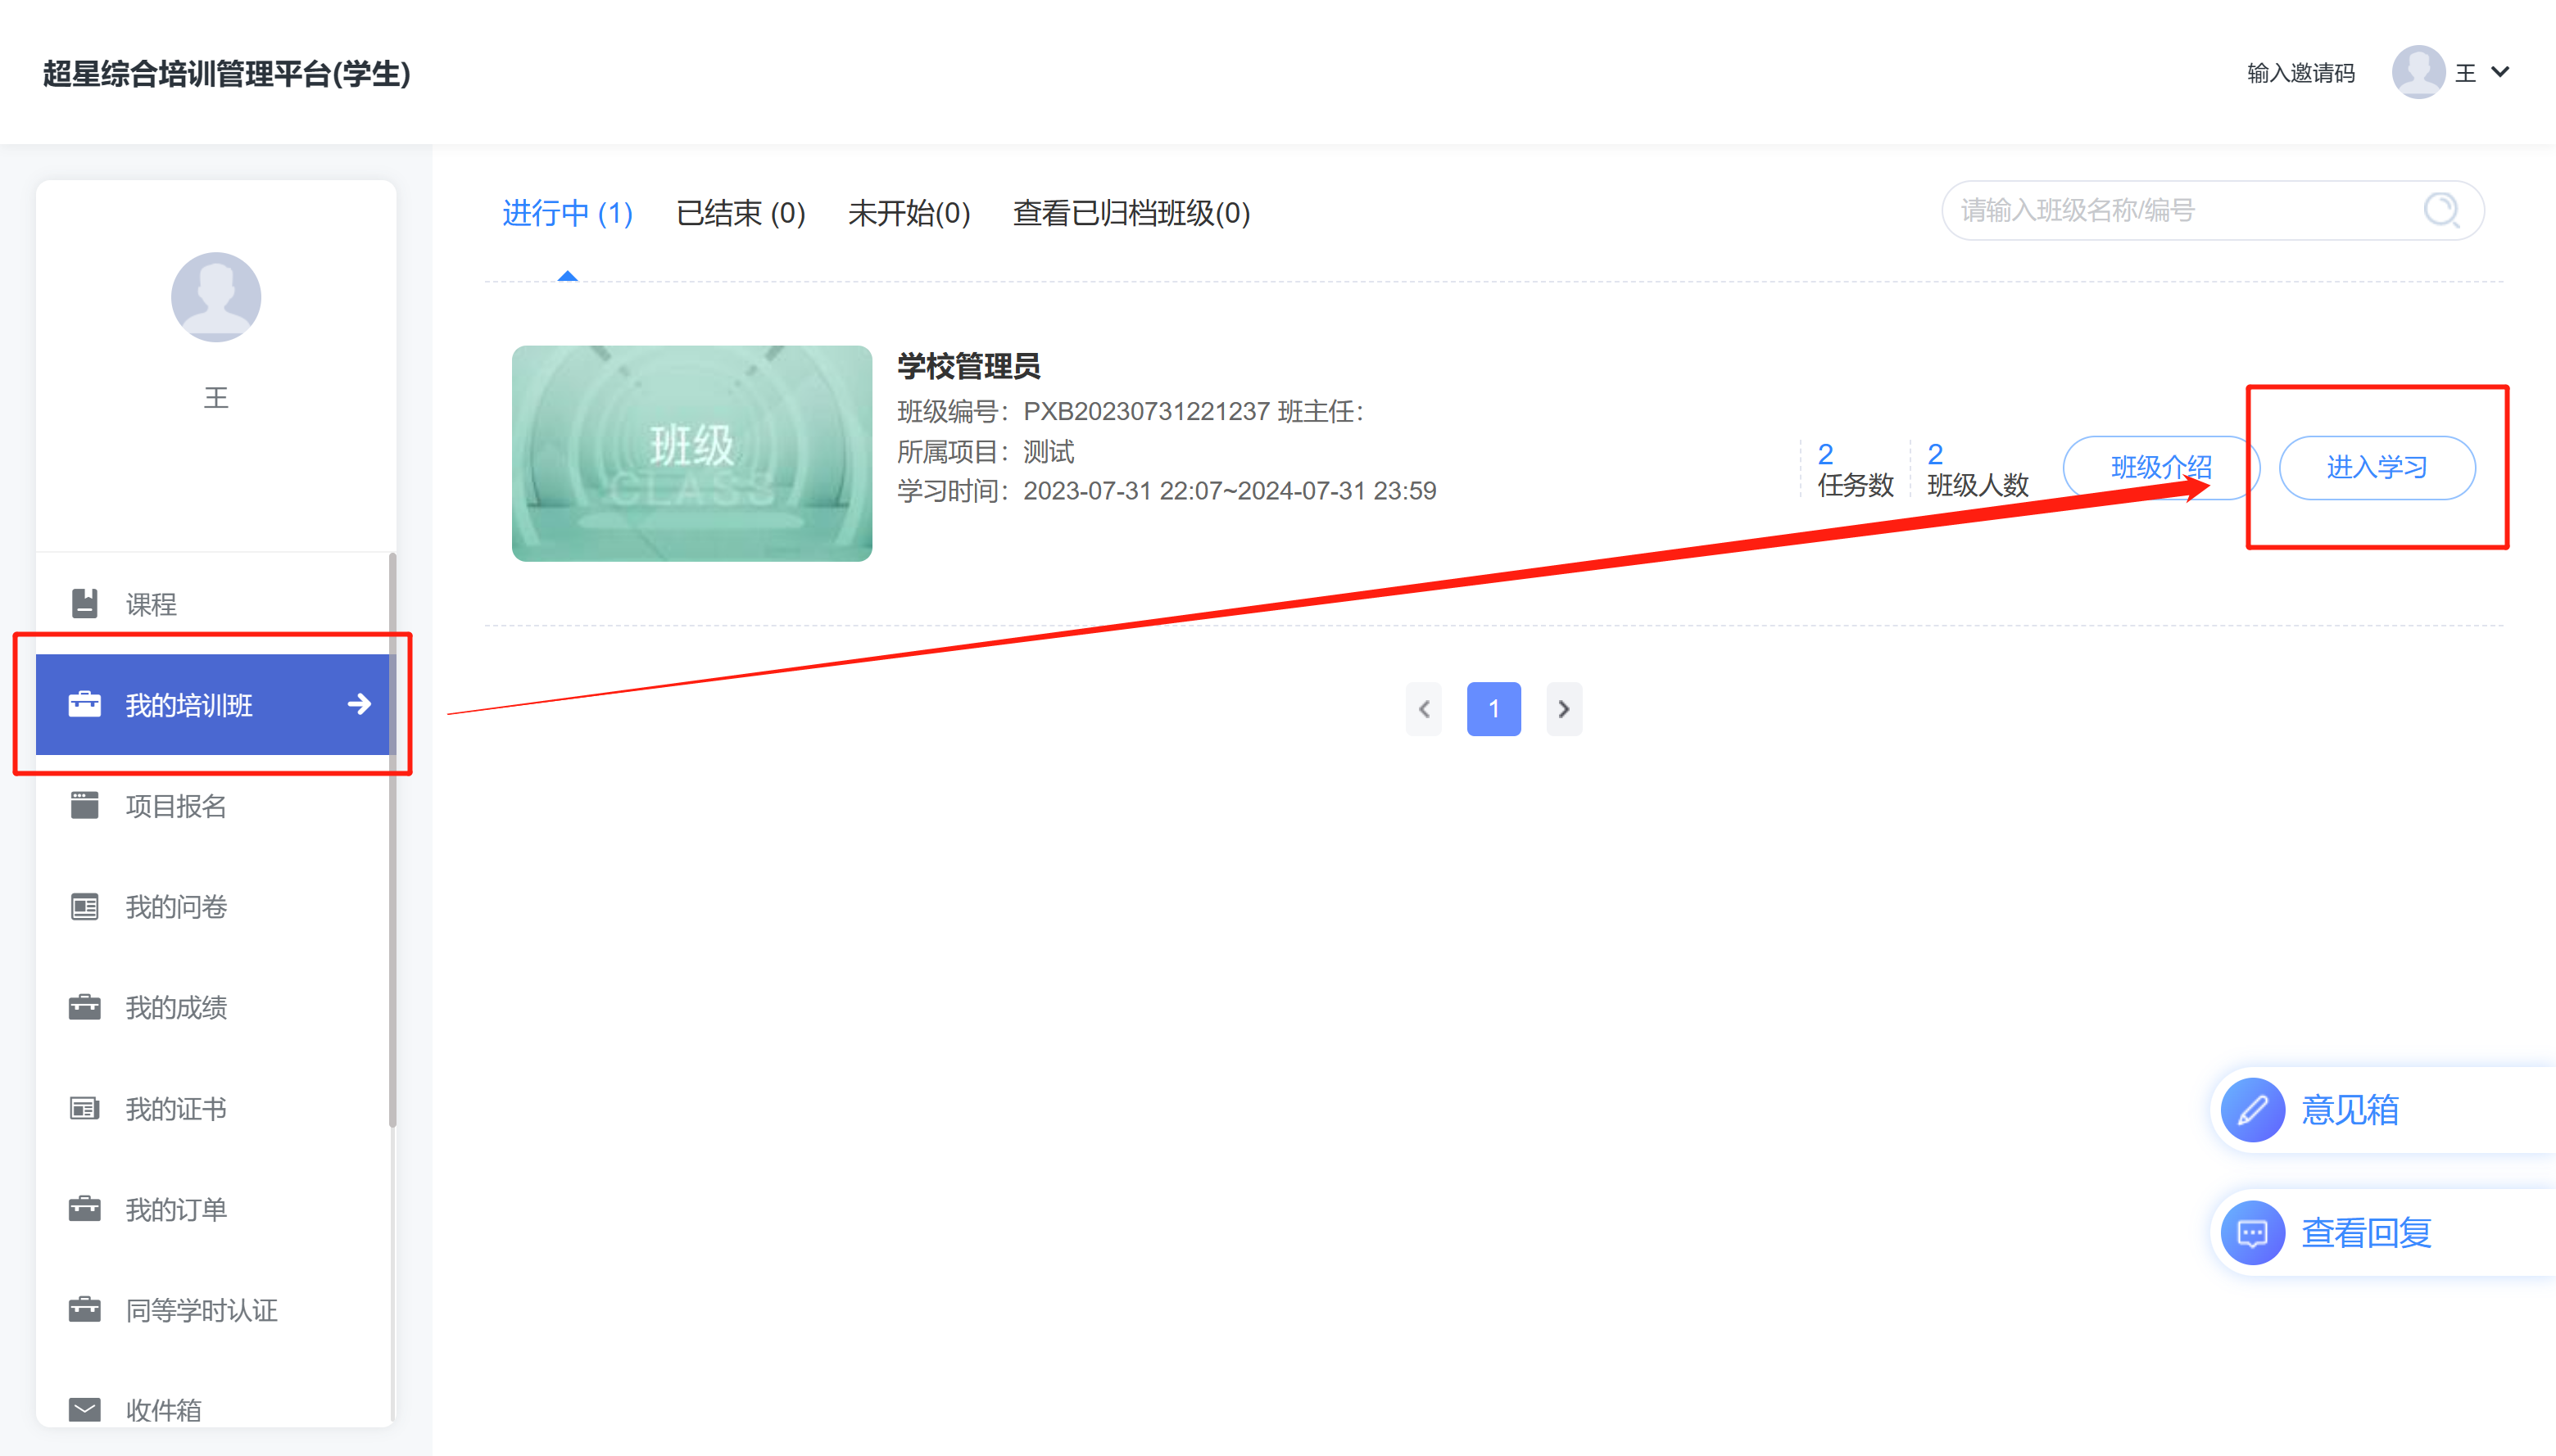Click the 查看回复 chat bubble icon
Viewport: 2556px width, 1456px height.
coord(2252,1232)
